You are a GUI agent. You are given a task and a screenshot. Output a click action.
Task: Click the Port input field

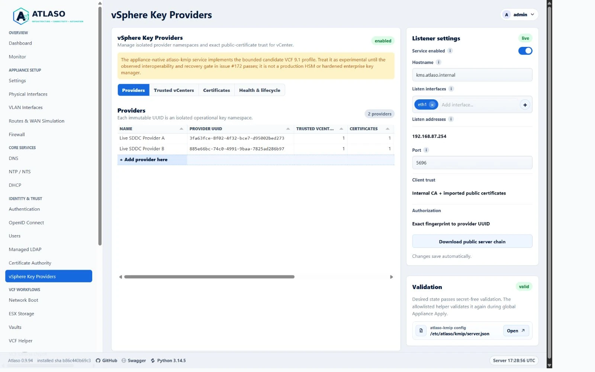coord(472,163)
